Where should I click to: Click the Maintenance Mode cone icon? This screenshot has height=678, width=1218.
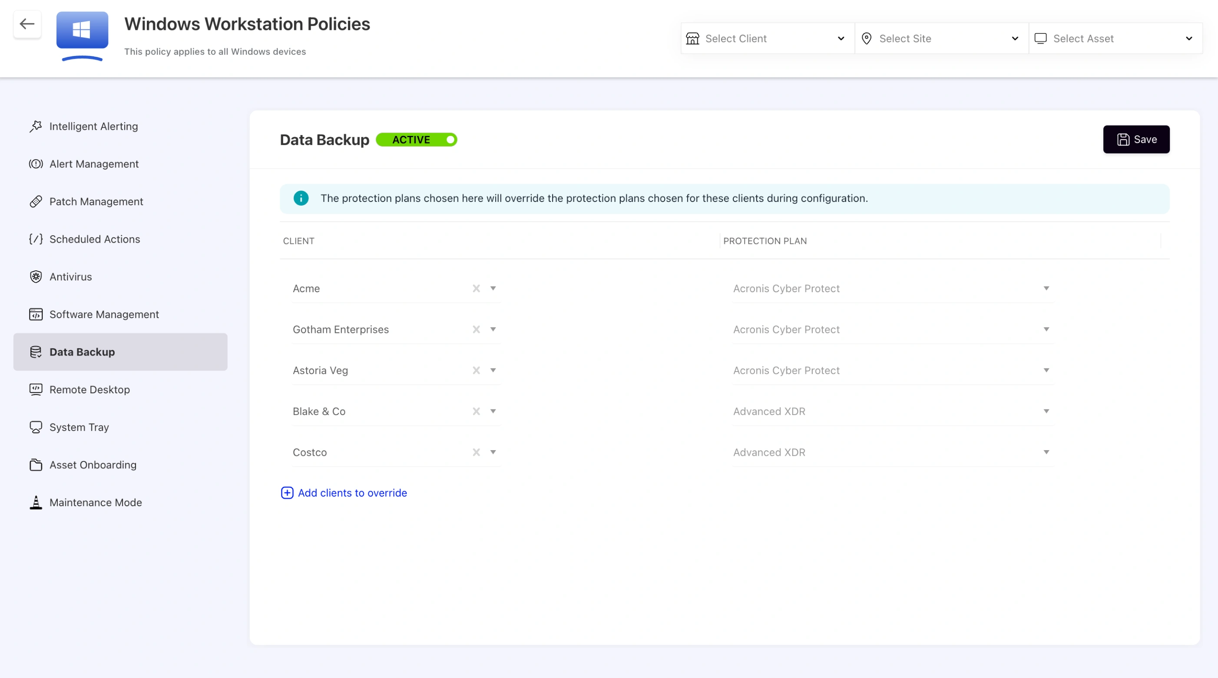pyautogui.click(x=36, y=502)
